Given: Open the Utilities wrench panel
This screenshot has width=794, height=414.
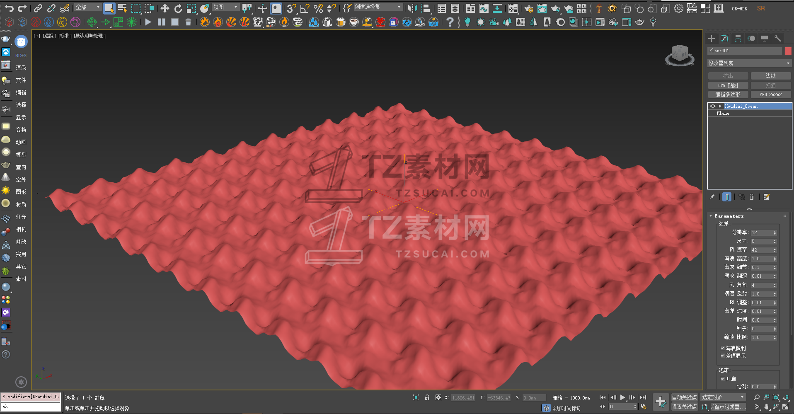Looking at the screenshot, I should [x=778, y=39].
